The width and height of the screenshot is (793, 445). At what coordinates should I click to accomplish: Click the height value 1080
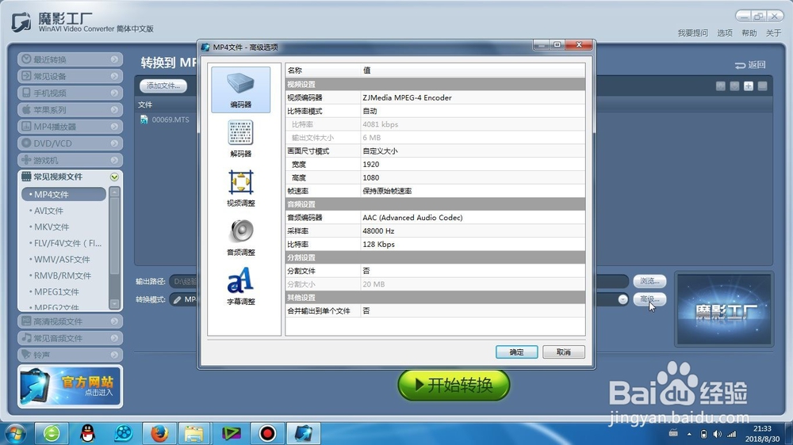coord(370,178)
